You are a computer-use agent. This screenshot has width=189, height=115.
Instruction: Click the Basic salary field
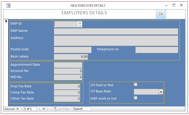pos(71,57)
